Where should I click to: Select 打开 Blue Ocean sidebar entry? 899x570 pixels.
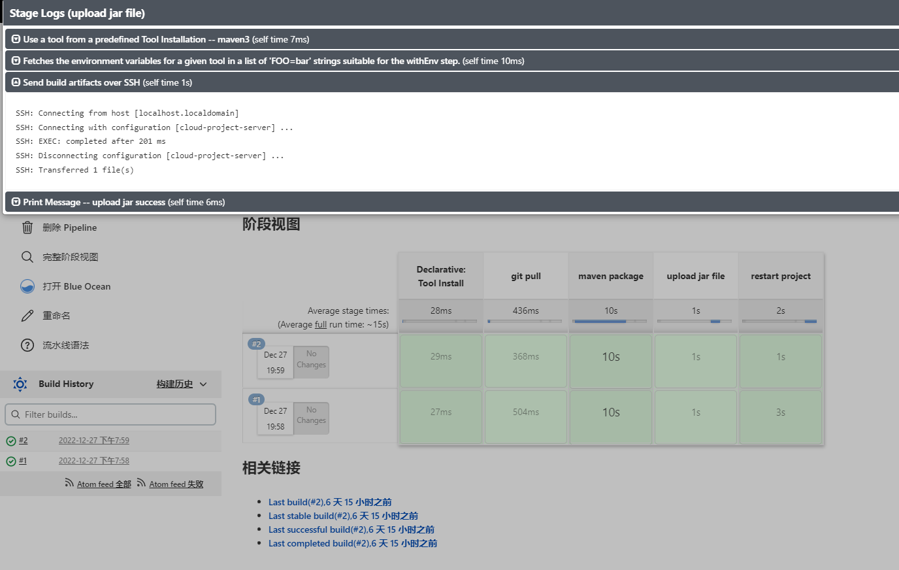click(76, 286)
